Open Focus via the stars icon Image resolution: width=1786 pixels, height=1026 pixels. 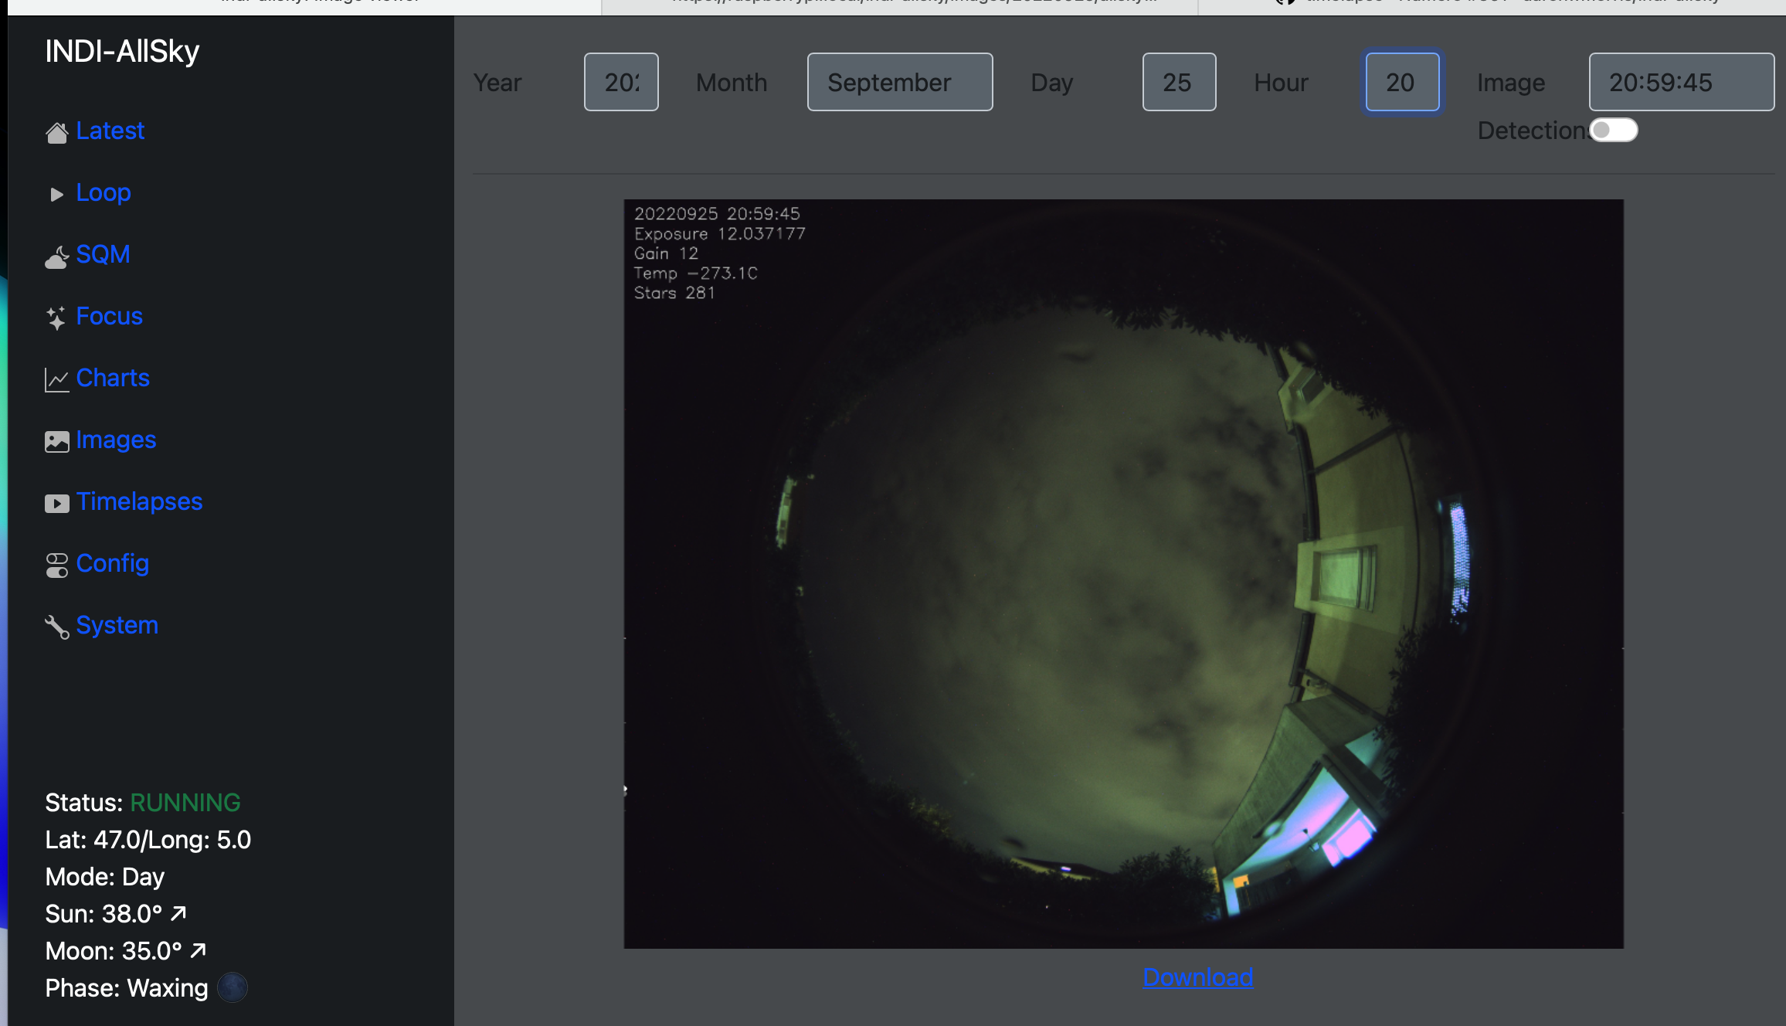pyautogui.click(x=55, y=317)
